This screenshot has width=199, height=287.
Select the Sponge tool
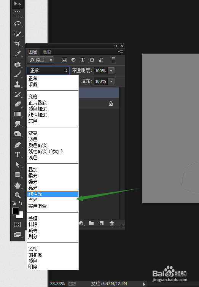point(18,134)
